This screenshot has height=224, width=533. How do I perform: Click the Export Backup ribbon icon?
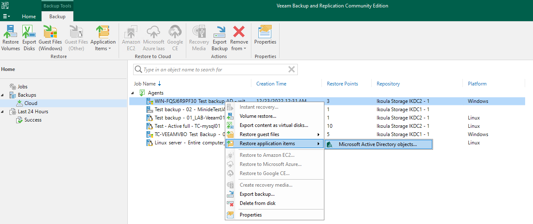pos(219,38)
